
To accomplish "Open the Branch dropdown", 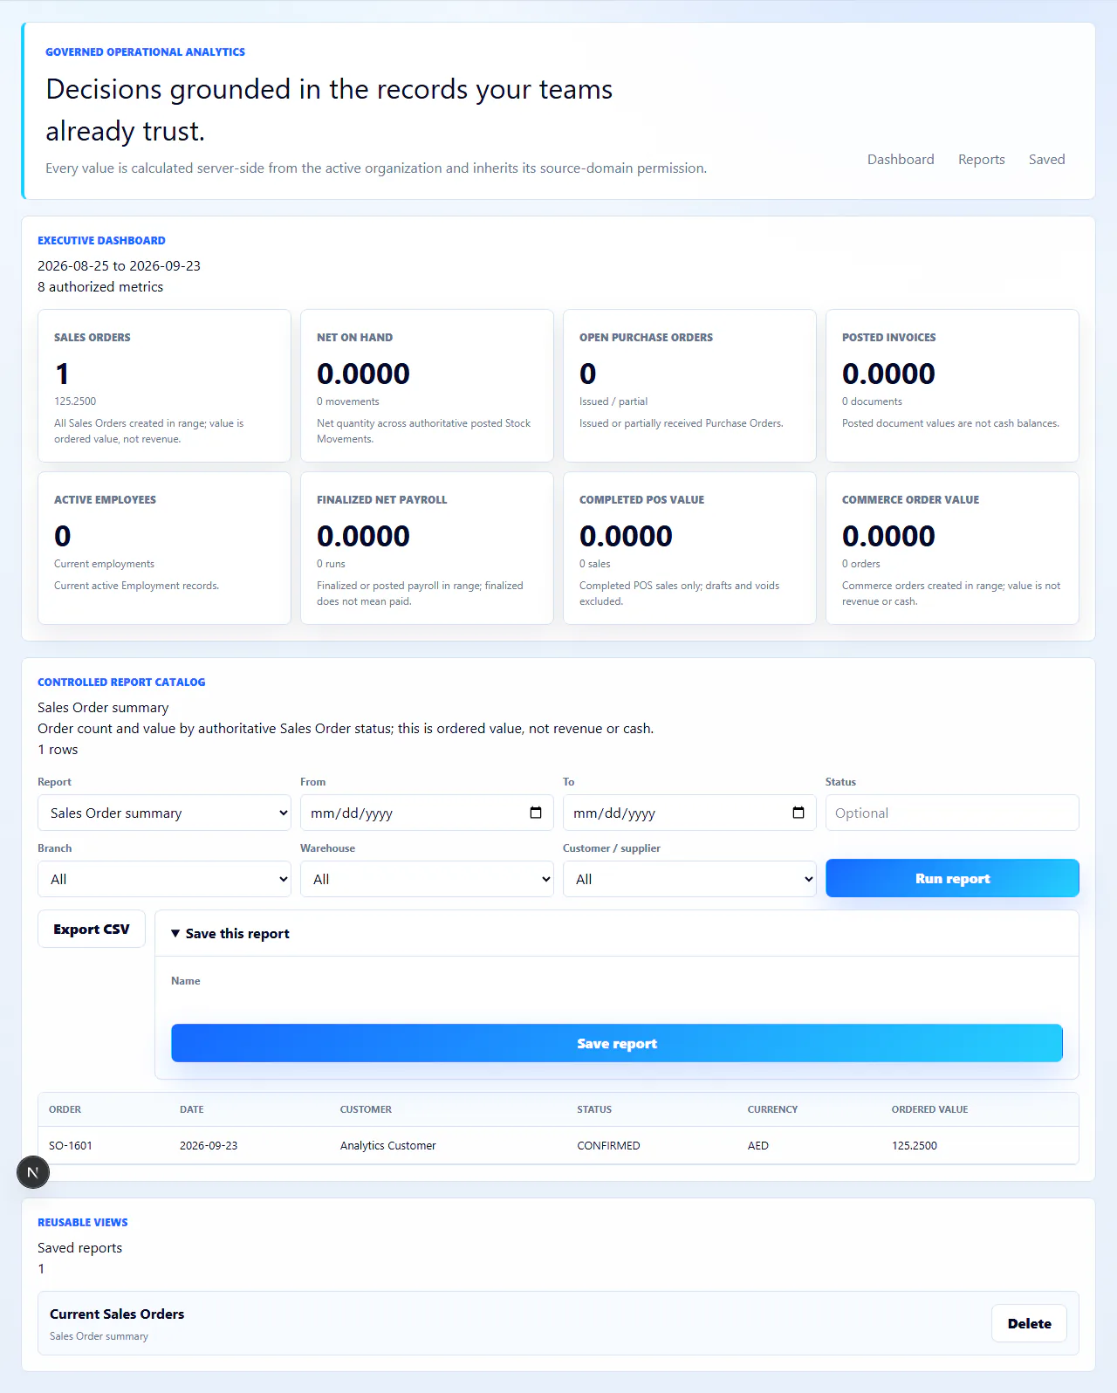I will click(x=164, y=879).
